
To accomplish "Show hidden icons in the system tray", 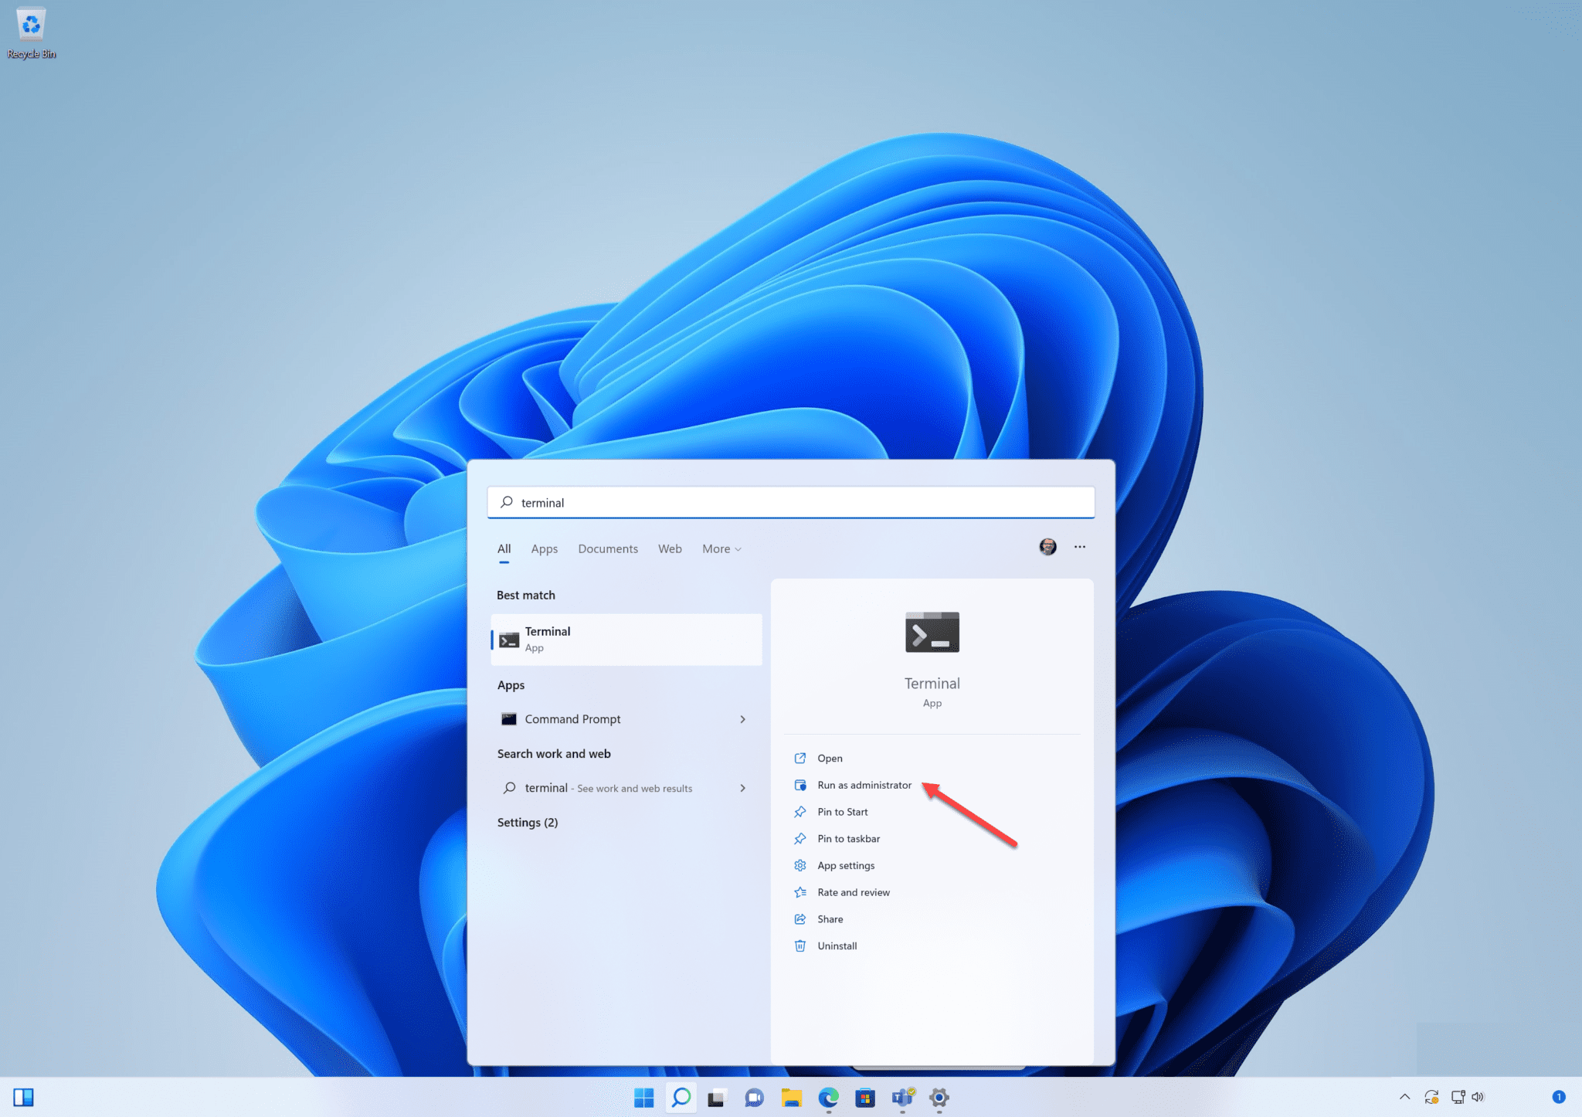I will pyautogui.click(x=1405, y=1097).
